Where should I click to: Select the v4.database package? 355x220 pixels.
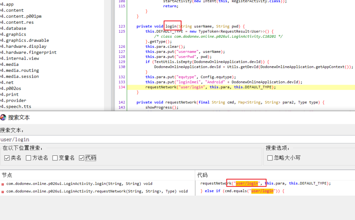tap(14, 28)
